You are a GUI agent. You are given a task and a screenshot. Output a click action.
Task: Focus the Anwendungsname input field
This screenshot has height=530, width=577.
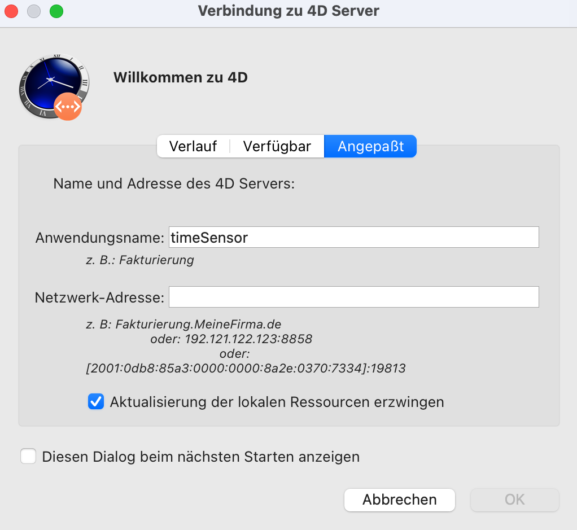pos(354,237)
